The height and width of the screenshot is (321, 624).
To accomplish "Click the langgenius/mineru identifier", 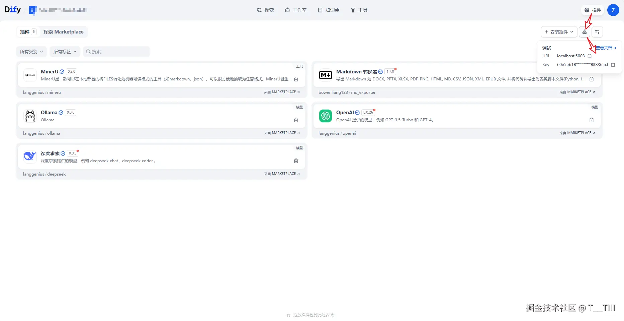I will [42, 92].
